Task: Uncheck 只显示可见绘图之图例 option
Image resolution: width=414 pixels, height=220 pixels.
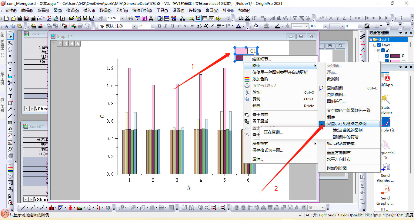Action: pyautogui.click(x=349, y=124)
